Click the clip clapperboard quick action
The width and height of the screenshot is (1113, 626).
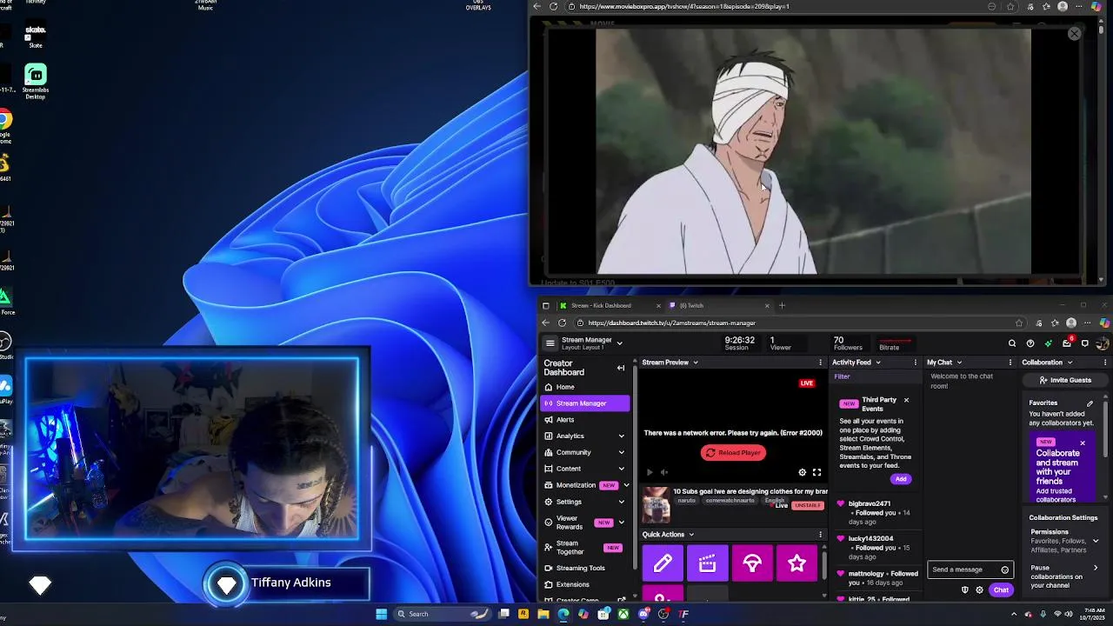(708, 563)
